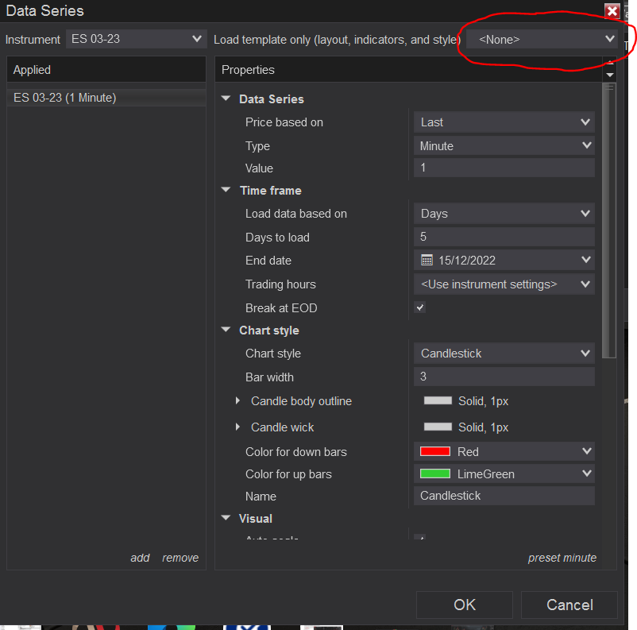Open Price based on Last dropdown

point(504,122)
